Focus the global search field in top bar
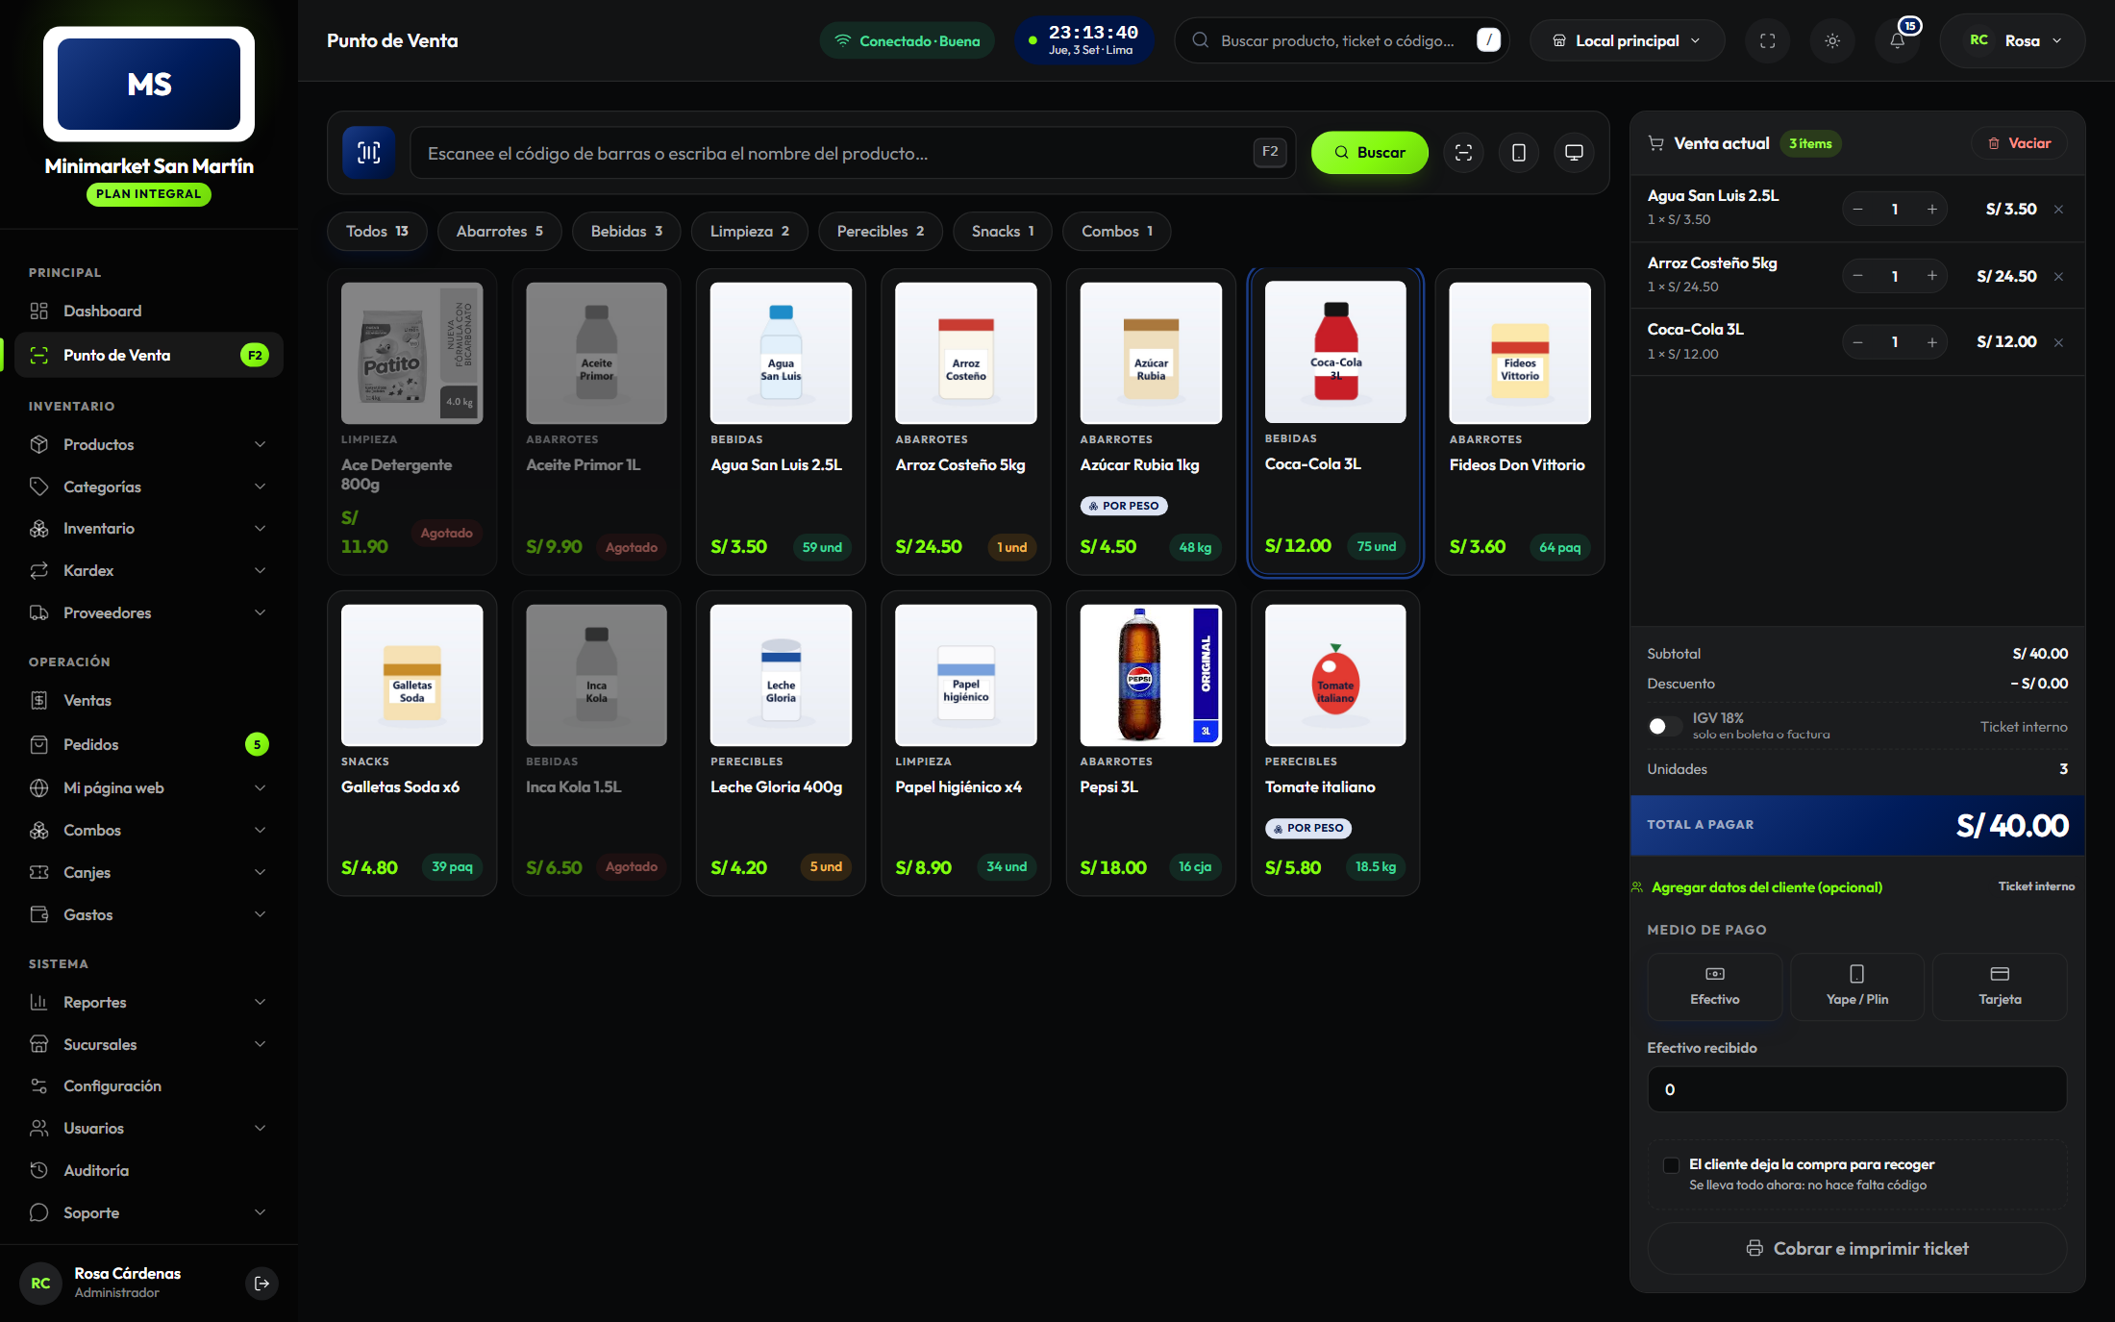Screen dimensions: 2115x1322 1342,40
